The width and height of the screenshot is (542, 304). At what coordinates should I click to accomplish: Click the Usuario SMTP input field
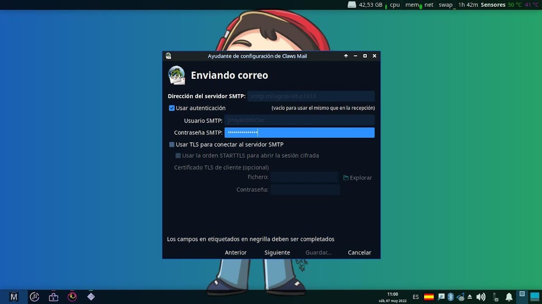299,120
